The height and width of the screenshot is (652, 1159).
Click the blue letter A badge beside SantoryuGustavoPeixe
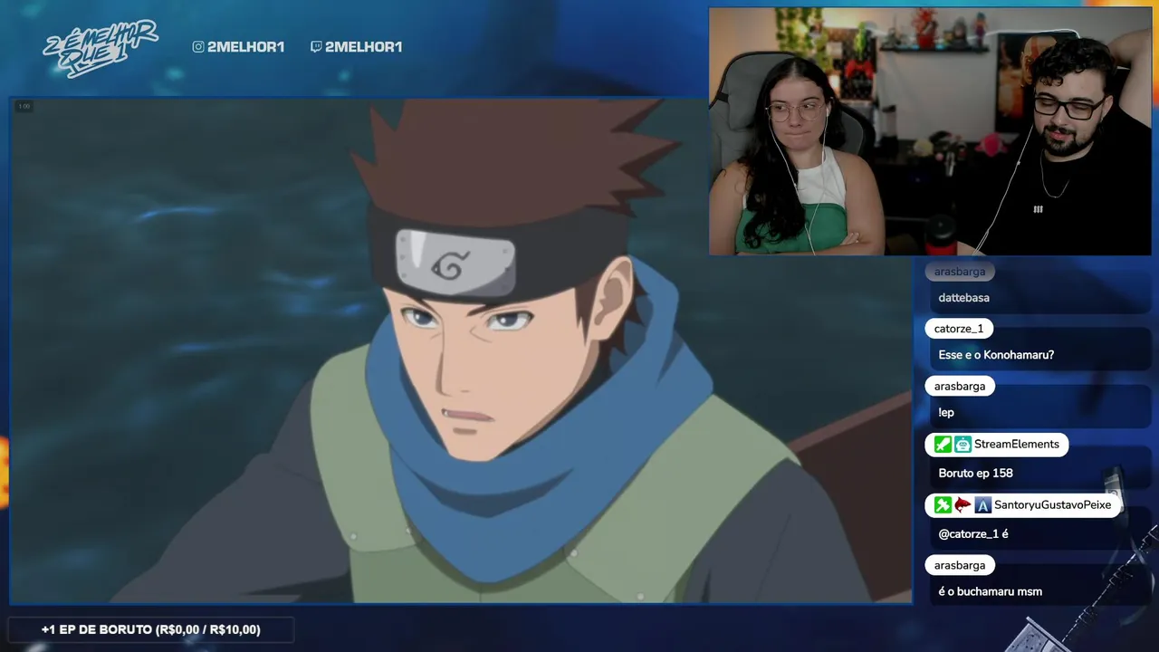pyautogui.click(x=982, y=505)
